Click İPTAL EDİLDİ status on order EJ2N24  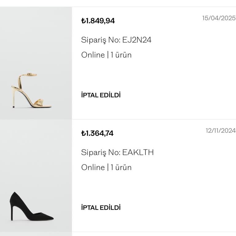point(101,95)
